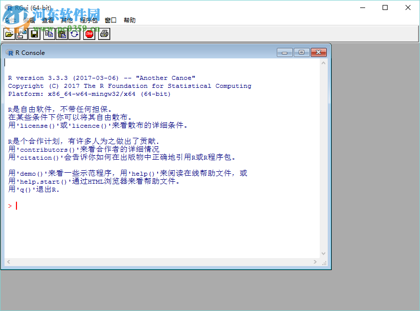The width and height of the screenshot is (420, 311).
Task: Click the Print icon on the toolbar
Action: [x=104, y=33]
